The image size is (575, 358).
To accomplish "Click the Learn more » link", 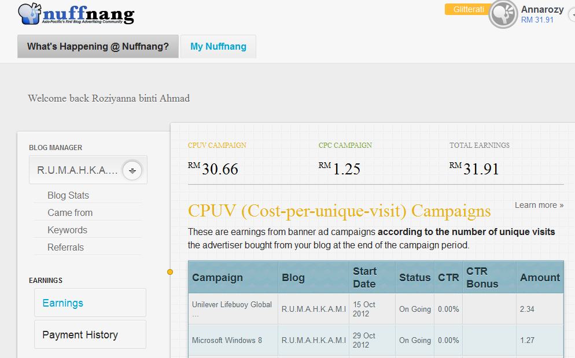I will pos(539,205).
